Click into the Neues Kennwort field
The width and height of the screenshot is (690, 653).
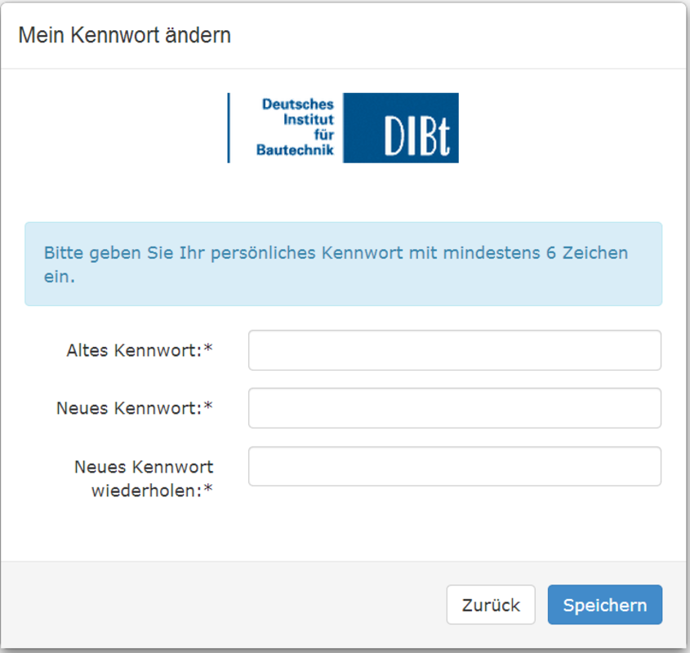454,408
